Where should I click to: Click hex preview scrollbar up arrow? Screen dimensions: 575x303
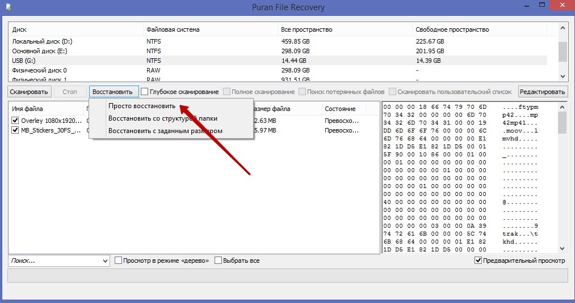[x=563, y=107]
